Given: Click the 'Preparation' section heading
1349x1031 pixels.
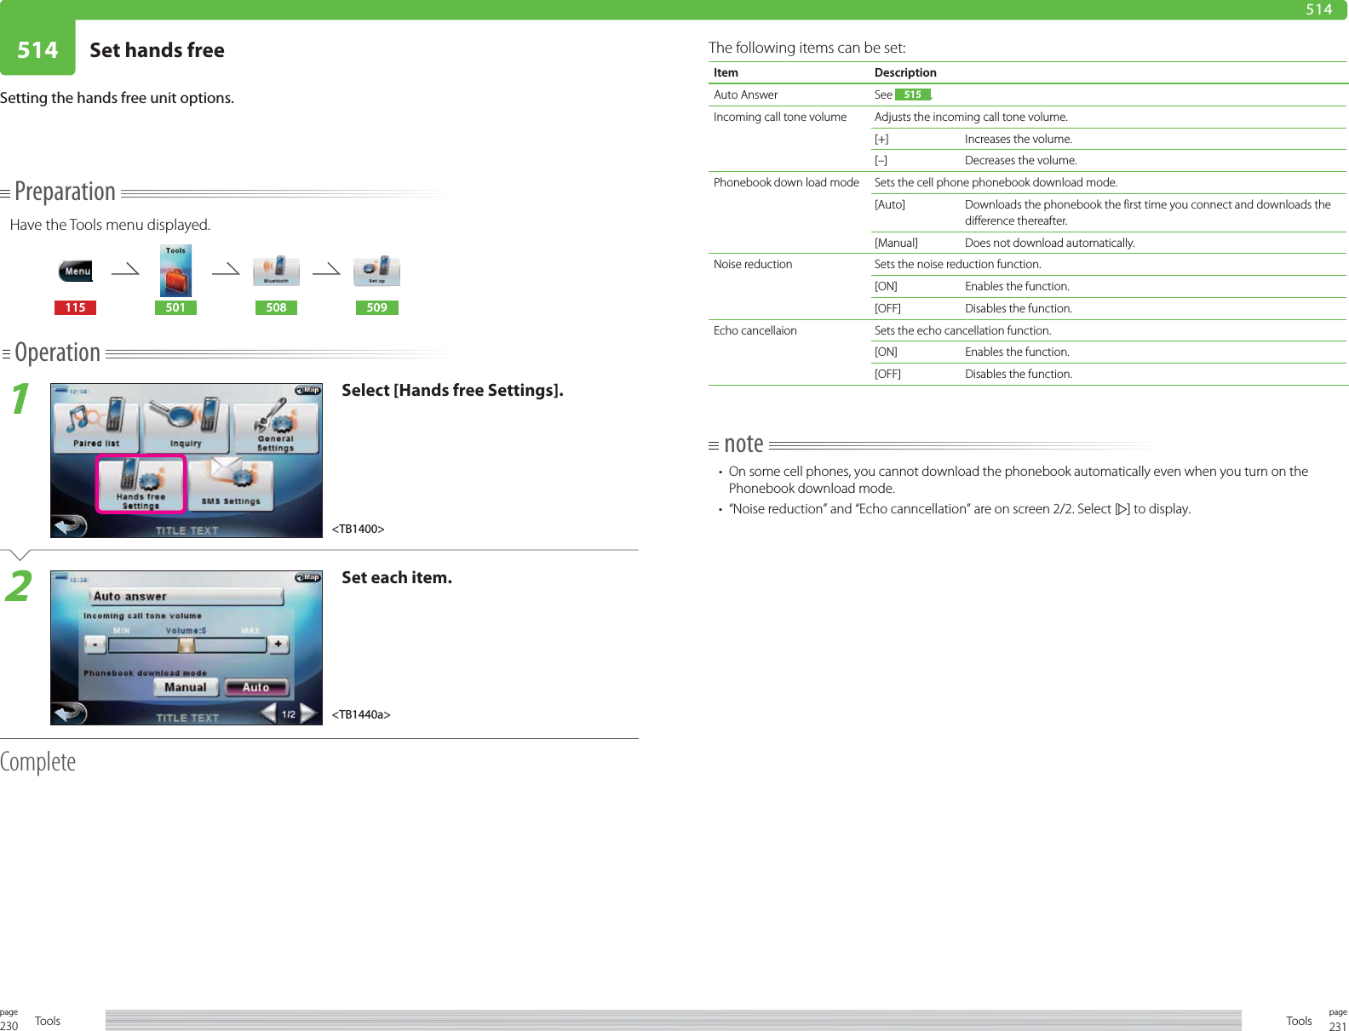Looking at the screenshot, I should click(x=65, y=192).
